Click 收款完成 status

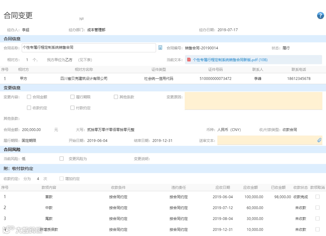(x=301, y=197)
